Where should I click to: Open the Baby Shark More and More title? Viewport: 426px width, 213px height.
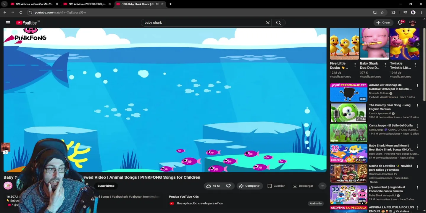tap(391, 147)
